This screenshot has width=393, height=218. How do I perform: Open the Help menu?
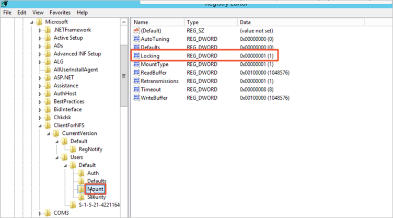pos(82,13)
